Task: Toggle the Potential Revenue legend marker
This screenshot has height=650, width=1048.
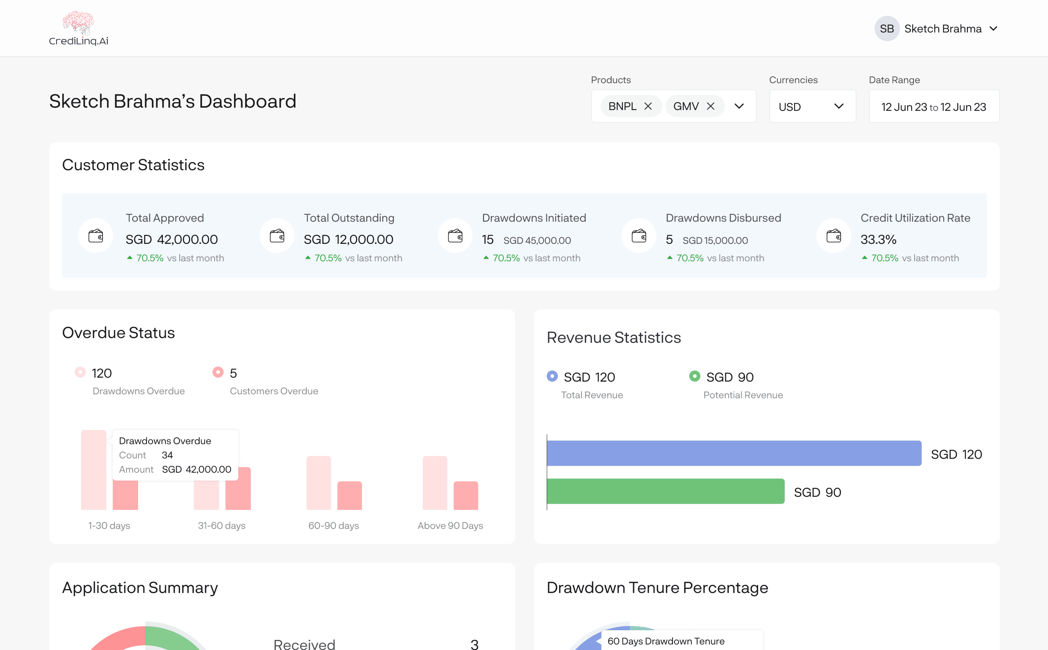Action: pos(695,376)
